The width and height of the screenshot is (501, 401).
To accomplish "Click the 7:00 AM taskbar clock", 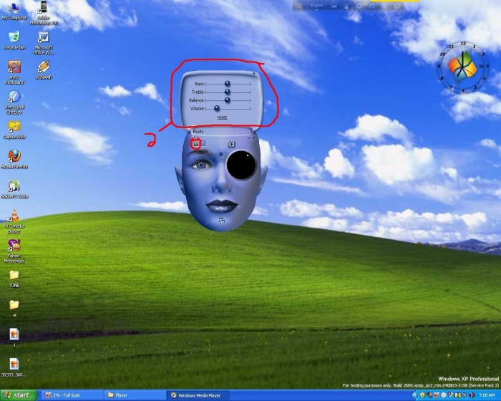I will pos(487,395).
